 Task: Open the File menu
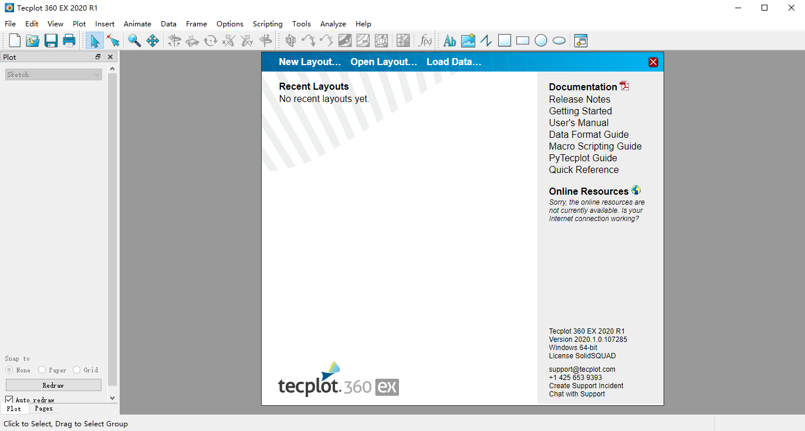[x=10, y=24]
